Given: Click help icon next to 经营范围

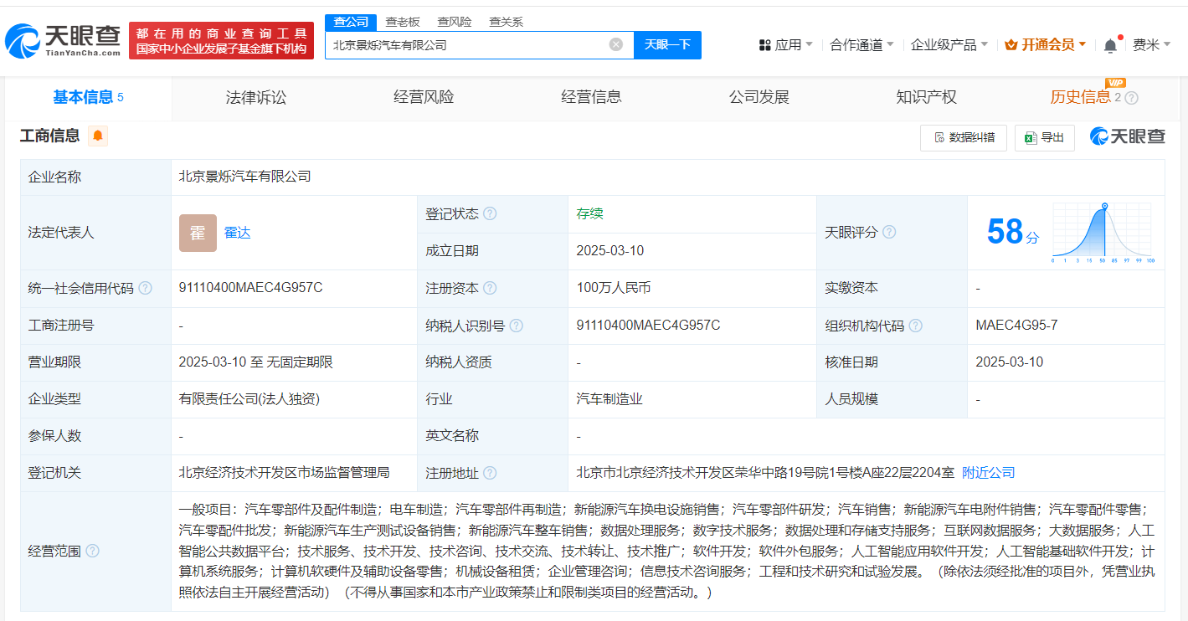Looking at the screenshot, I should point(92,551).
